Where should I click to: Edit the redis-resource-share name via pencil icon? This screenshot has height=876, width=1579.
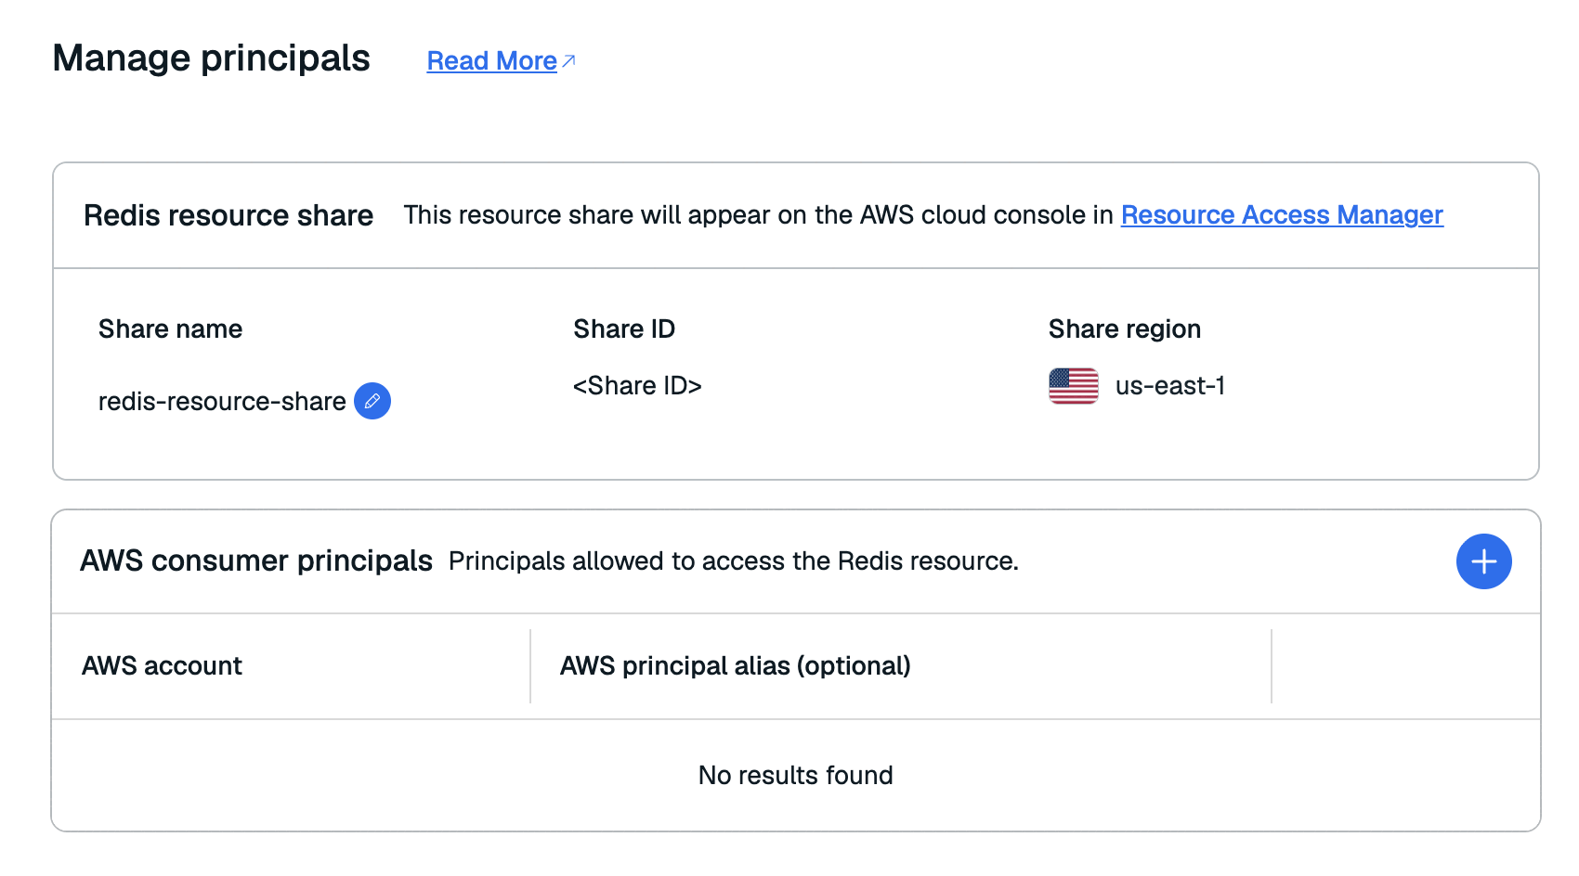point(372,401)
